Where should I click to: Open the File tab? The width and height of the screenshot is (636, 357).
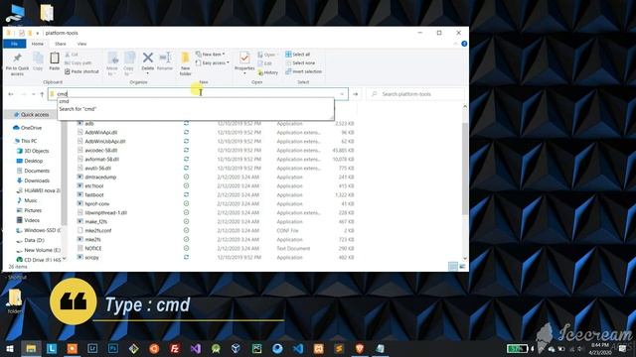pyautogui.click(x=15, y=44)
